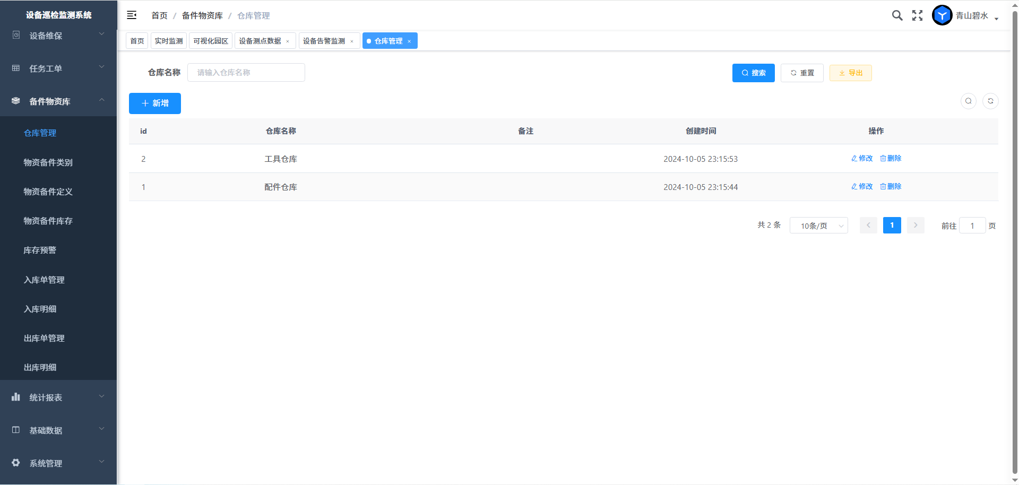Image resolution: width=1019 pixels, height=485 pixels.
Task: Click the 新增 button to add warehouse
Action: tap(155, 103)
